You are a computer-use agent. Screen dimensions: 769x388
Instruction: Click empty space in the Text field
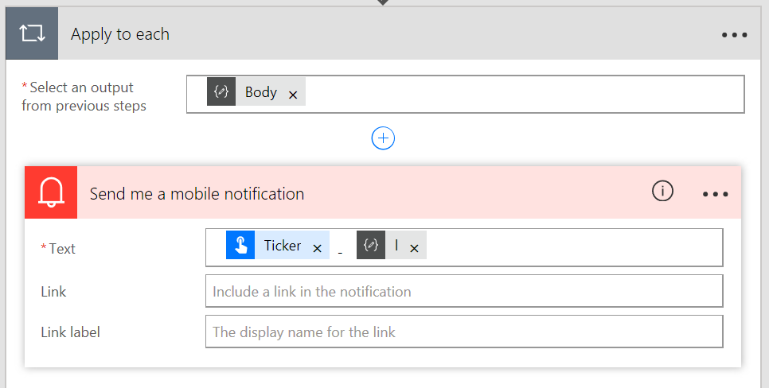(x=573, y=246)
